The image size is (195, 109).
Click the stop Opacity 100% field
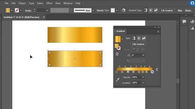coord(136,77)
